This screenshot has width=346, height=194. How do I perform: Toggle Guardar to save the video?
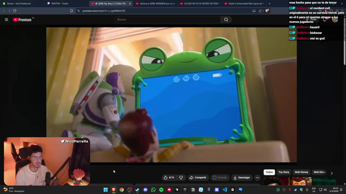pyautogui.click(x=219, y=178)
